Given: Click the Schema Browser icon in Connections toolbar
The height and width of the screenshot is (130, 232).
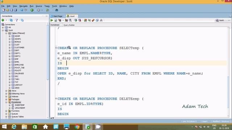Looking at the screenshot, I should pyautogui.click(x=22, y=20).
